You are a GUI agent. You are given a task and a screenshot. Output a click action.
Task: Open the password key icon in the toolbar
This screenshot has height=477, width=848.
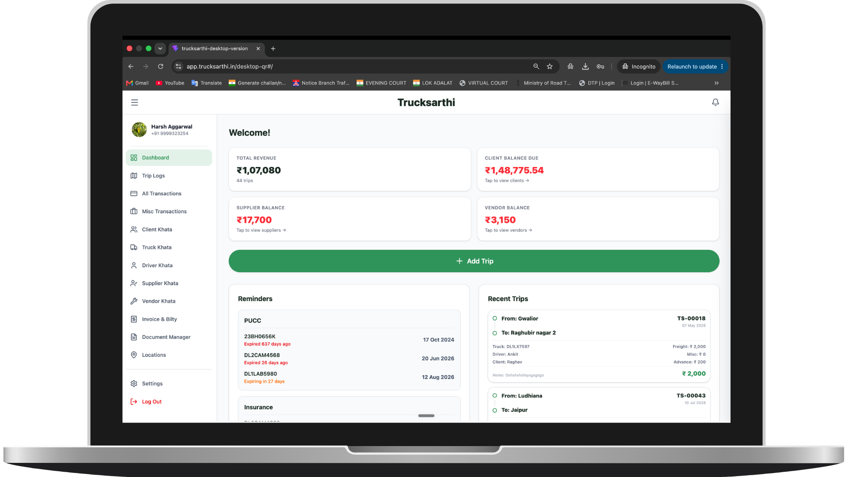(600, 67)
